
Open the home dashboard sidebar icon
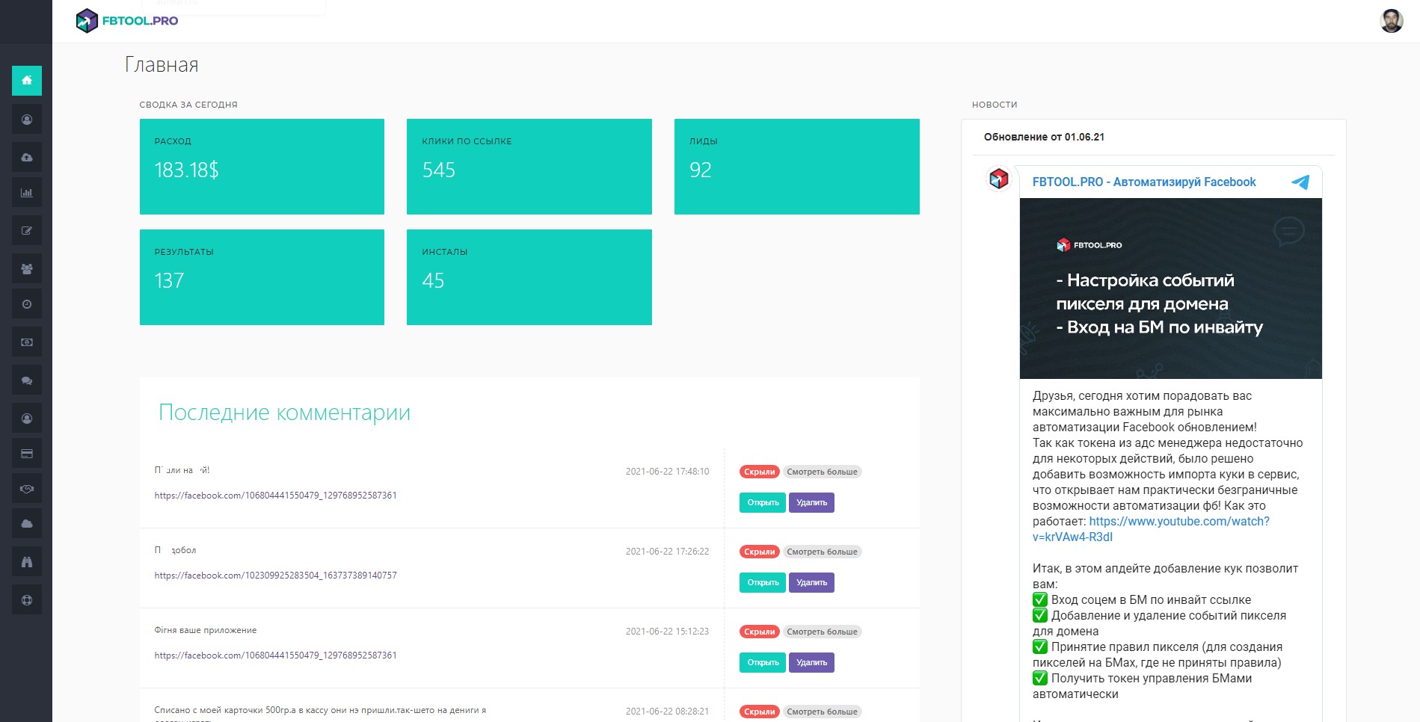pyautogui.click(x=27, y=81)
